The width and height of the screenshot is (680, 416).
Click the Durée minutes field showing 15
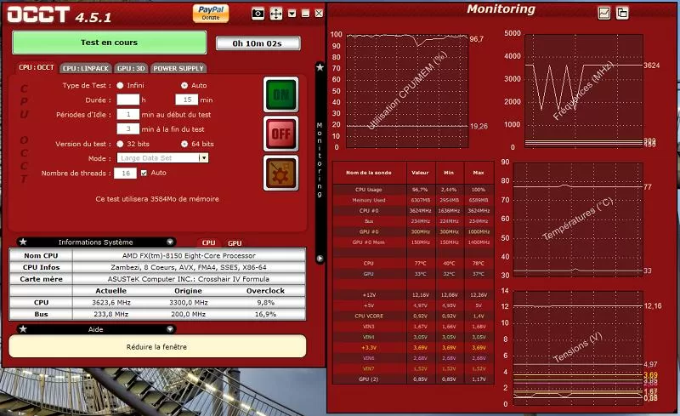pyautogui.click(x=187, y=100)
